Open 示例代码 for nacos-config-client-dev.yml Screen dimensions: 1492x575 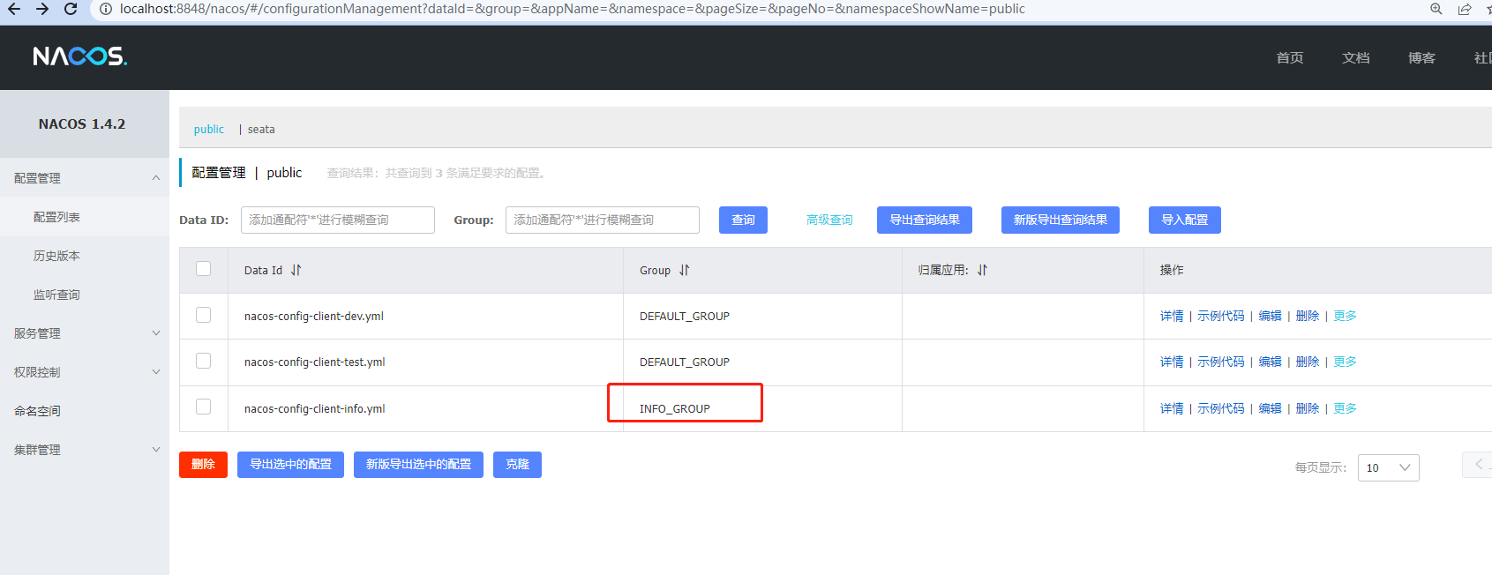[x=1220, y=316]
